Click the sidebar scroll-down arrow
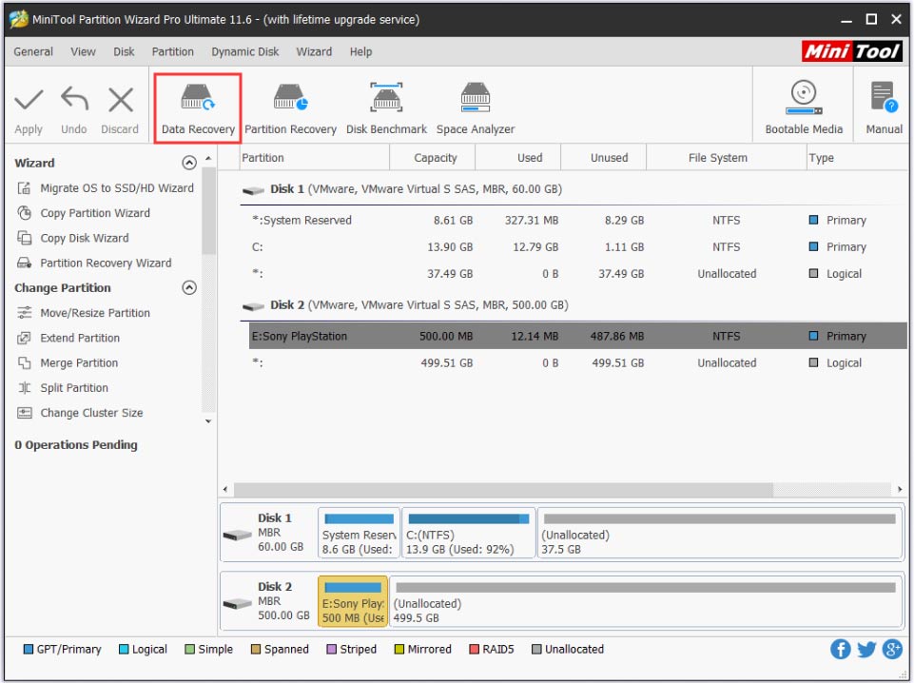The height and width of the screenshot is (683, 914). (208, 421)
